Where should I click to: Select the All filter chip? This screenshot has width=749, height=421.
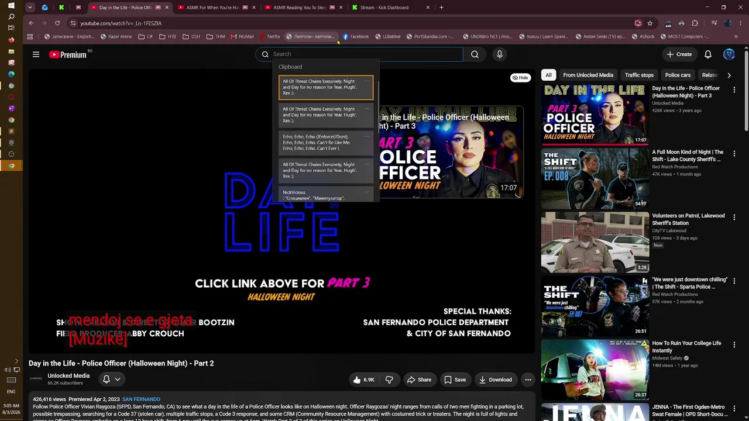point(548,75)
